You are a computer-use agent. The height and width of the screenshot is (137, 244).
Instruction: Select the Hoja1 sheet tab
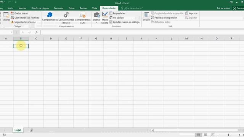click(18, 130)
